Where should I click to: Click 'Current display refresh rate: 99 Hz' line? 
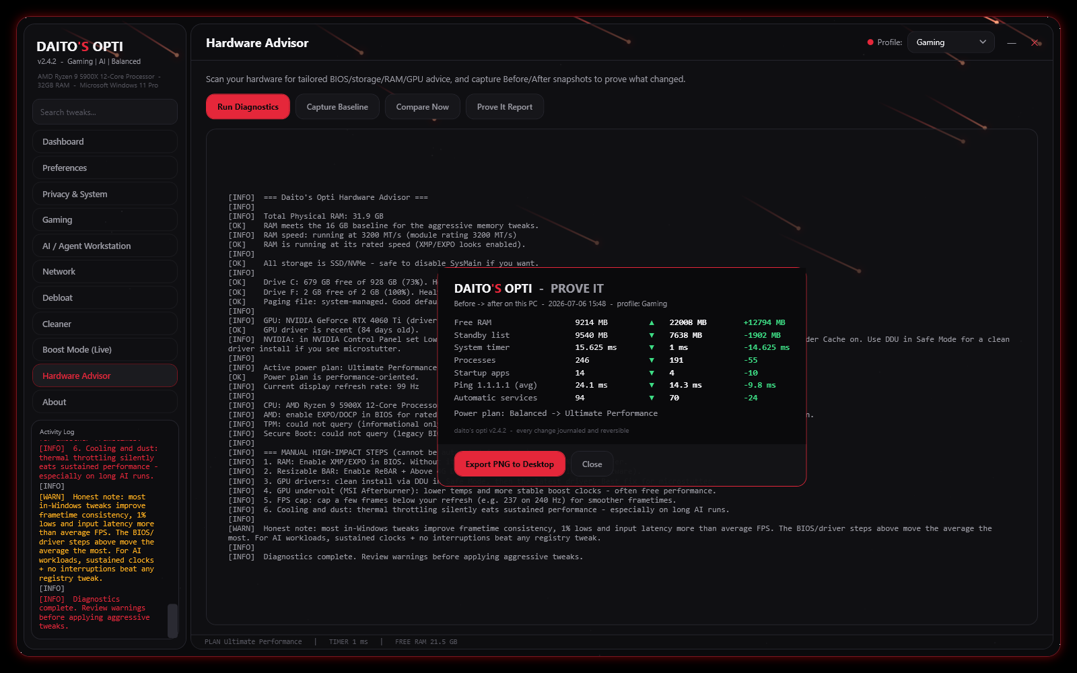coord(341,387)
